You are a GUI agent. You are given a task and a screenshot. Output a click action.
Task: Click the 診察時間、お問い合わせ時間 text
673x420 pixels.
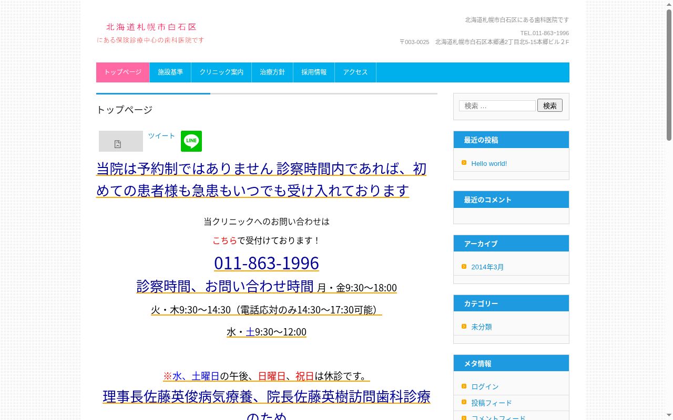[x=225, y=286]
